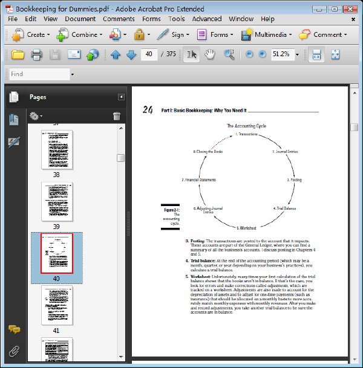
Task: Open the Comments menu
Action: pyautogui.click(x=119, y=19)
